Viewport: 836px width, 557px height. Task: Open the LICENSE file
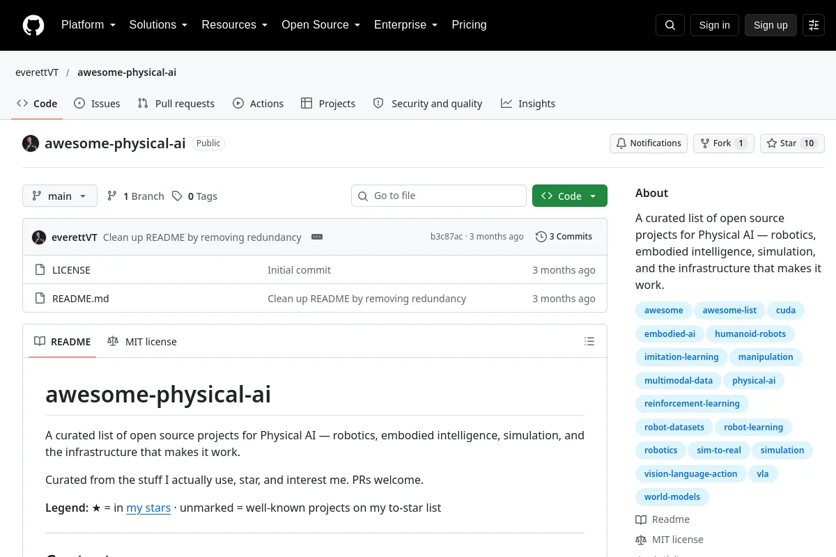coord(71,270)
